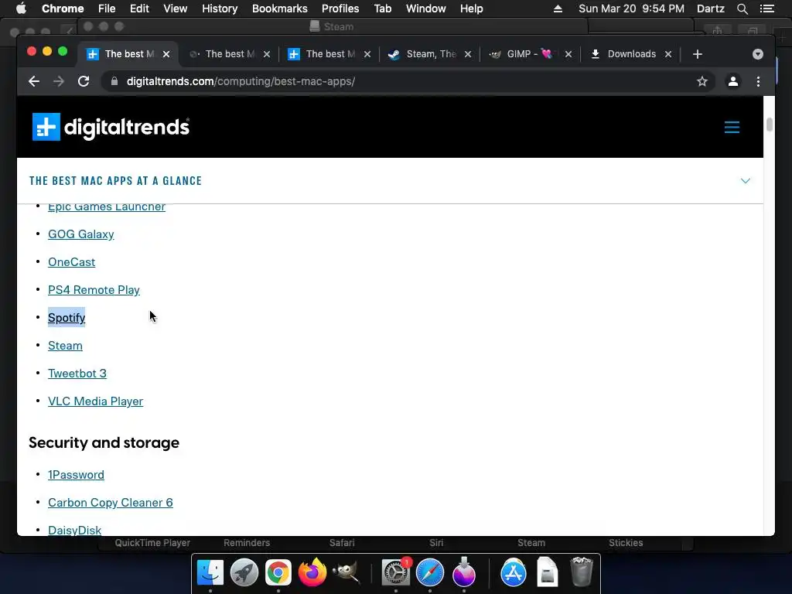Open the PS4 Remote Play link
The height and width of the screenshot is (594, 792).
click(x=94, y=290)
